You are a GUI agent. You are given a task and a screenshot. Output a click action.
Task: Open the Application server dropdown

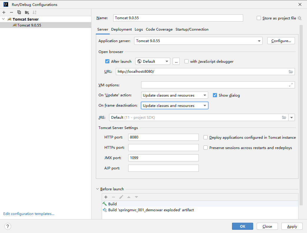pyautogui.click(x=198, y=41)
